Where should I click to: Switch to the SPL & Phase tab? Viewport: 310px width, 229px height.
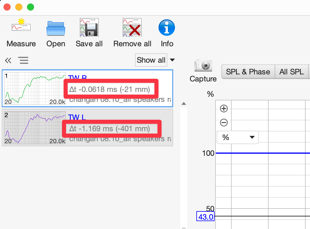(248, 72)
